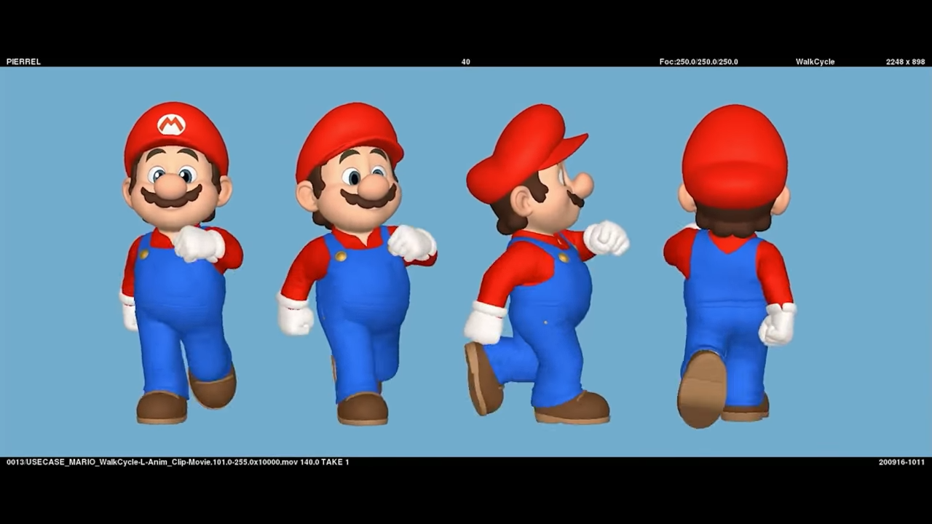Click the 2248 x 898 resolution text
Viewport: 932px width, 524px height.
pos(905,62)
